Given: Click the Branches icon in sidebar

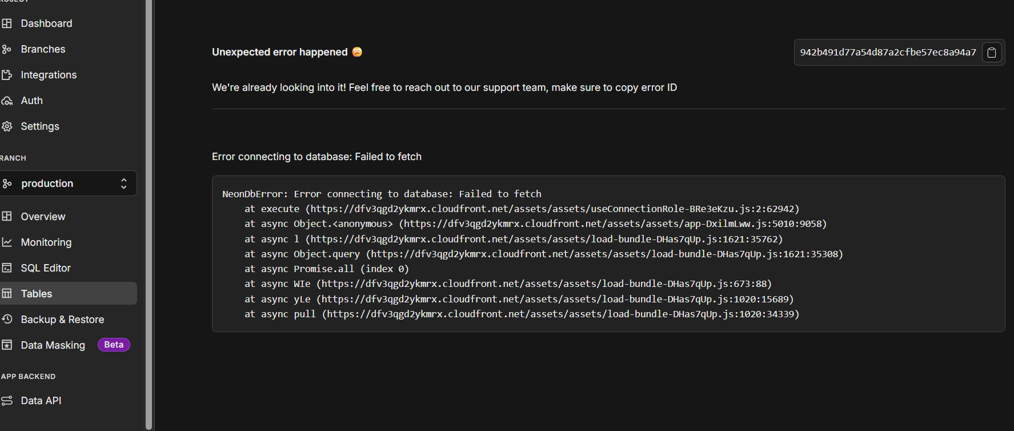Looking at the screenshot, I should click(7, 49).
